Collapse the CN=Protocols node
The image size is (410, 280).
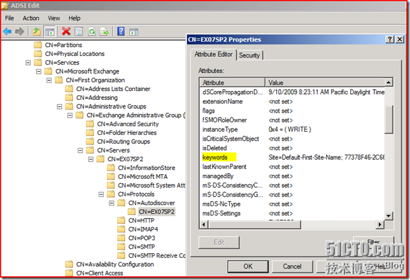tap(101, 194)
